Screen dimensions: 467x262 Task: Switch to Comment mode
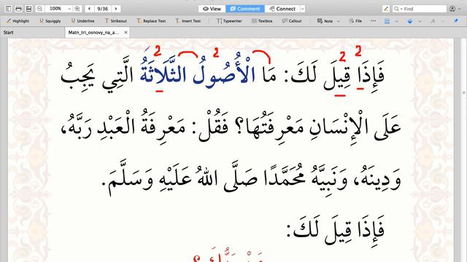tap(245, 9)
